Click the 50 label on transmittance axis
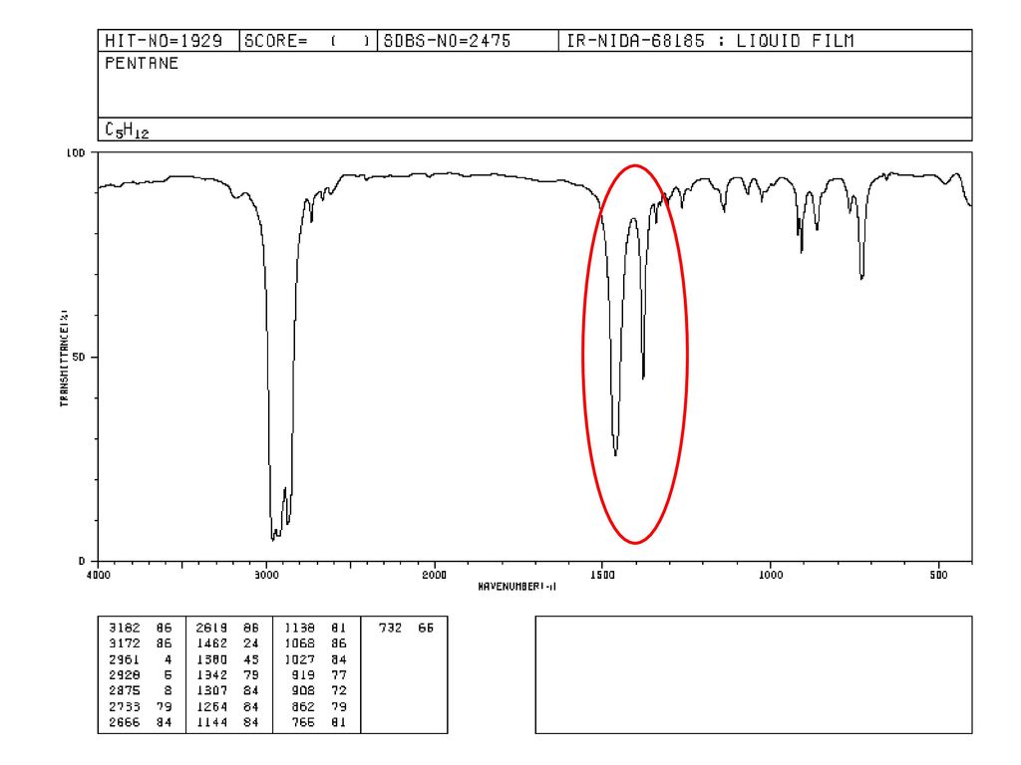1021x765 pixels. click(79, 358)
